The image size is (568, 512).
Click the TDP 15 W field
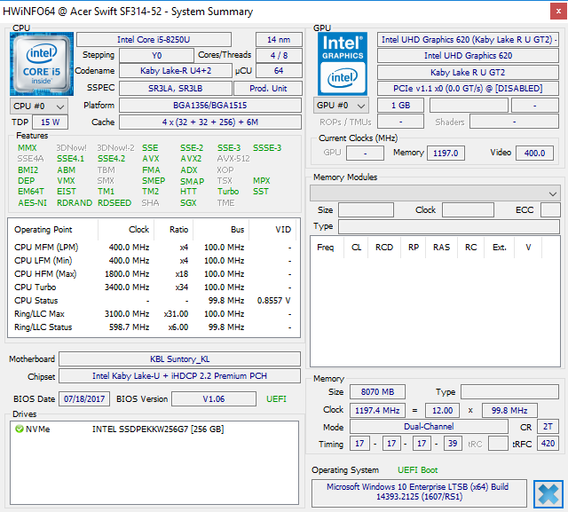tap(51, 122)
